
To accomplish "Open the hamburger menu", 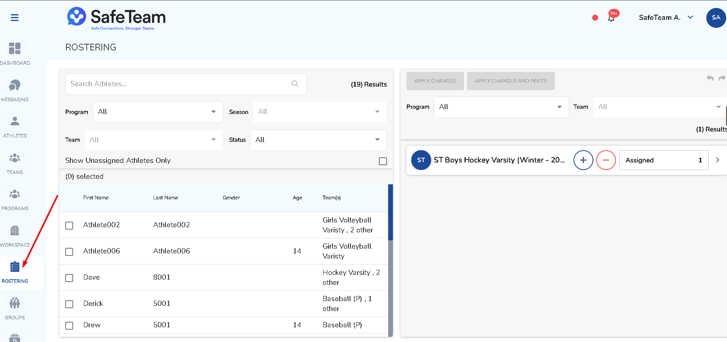I will [15, 17].
